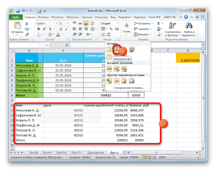The image size is (215, 170).
Task: Open the Формат dropdown in Ячейки group
Action: [x=143, y=34]
